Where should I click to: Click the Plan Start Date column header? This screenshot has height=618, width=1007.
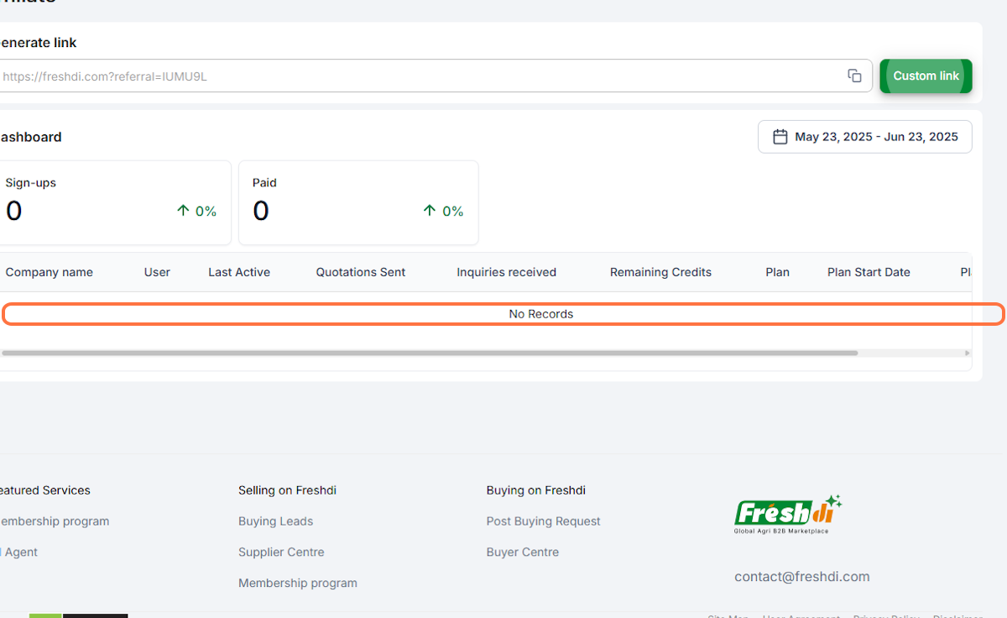coord(869,272)
